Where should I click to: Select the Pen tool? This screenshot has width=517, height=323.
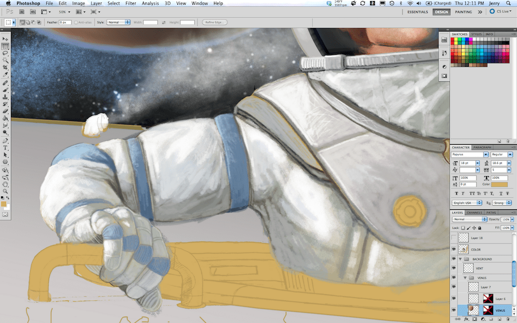[x=5, y=141]
